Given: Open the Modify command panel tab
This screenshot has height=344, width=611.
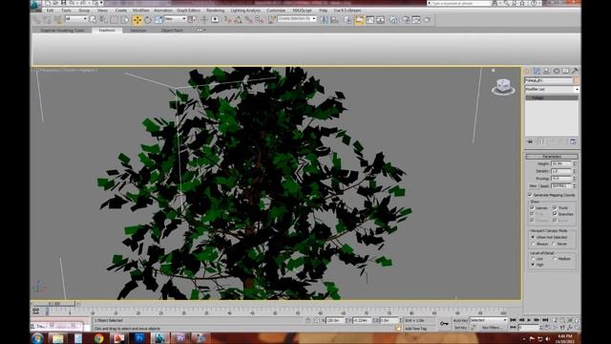Looking at the screenshot, I should 537,71.
